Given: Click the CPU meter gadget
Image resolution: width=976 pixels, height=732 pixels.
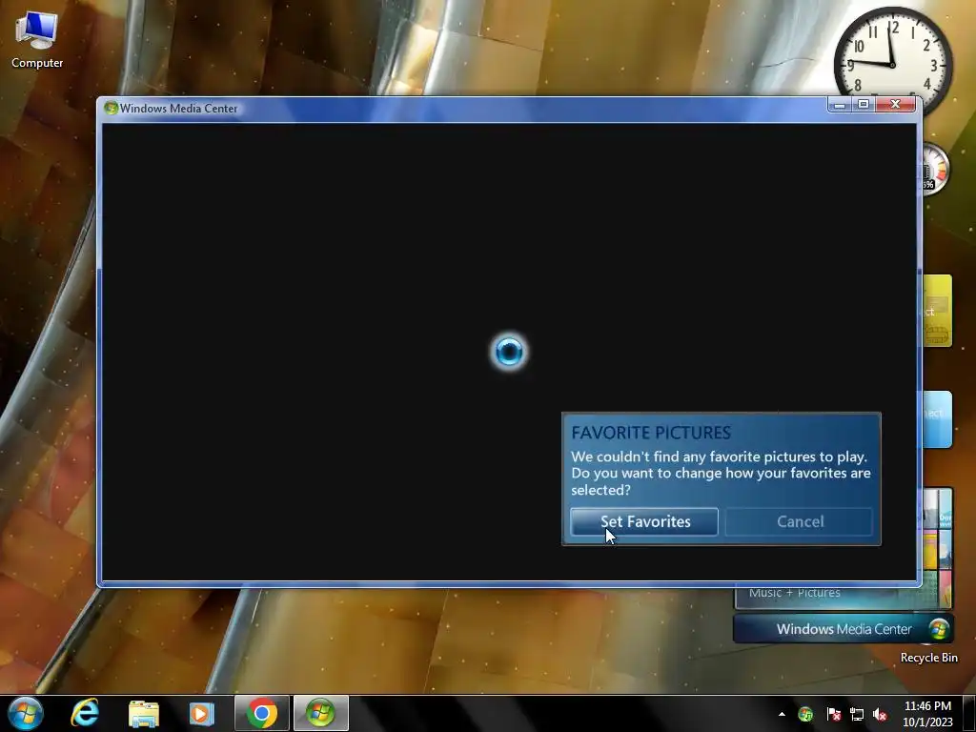Looking at the screenshot, I should [935, 170].
